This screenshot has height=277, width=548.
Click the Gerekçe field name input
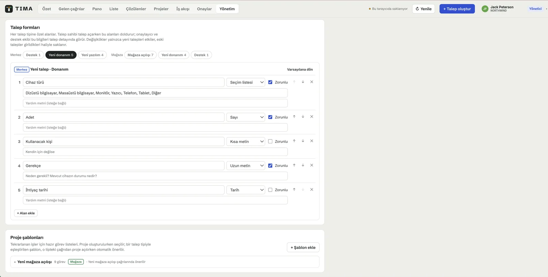click(x=124, y=166)
